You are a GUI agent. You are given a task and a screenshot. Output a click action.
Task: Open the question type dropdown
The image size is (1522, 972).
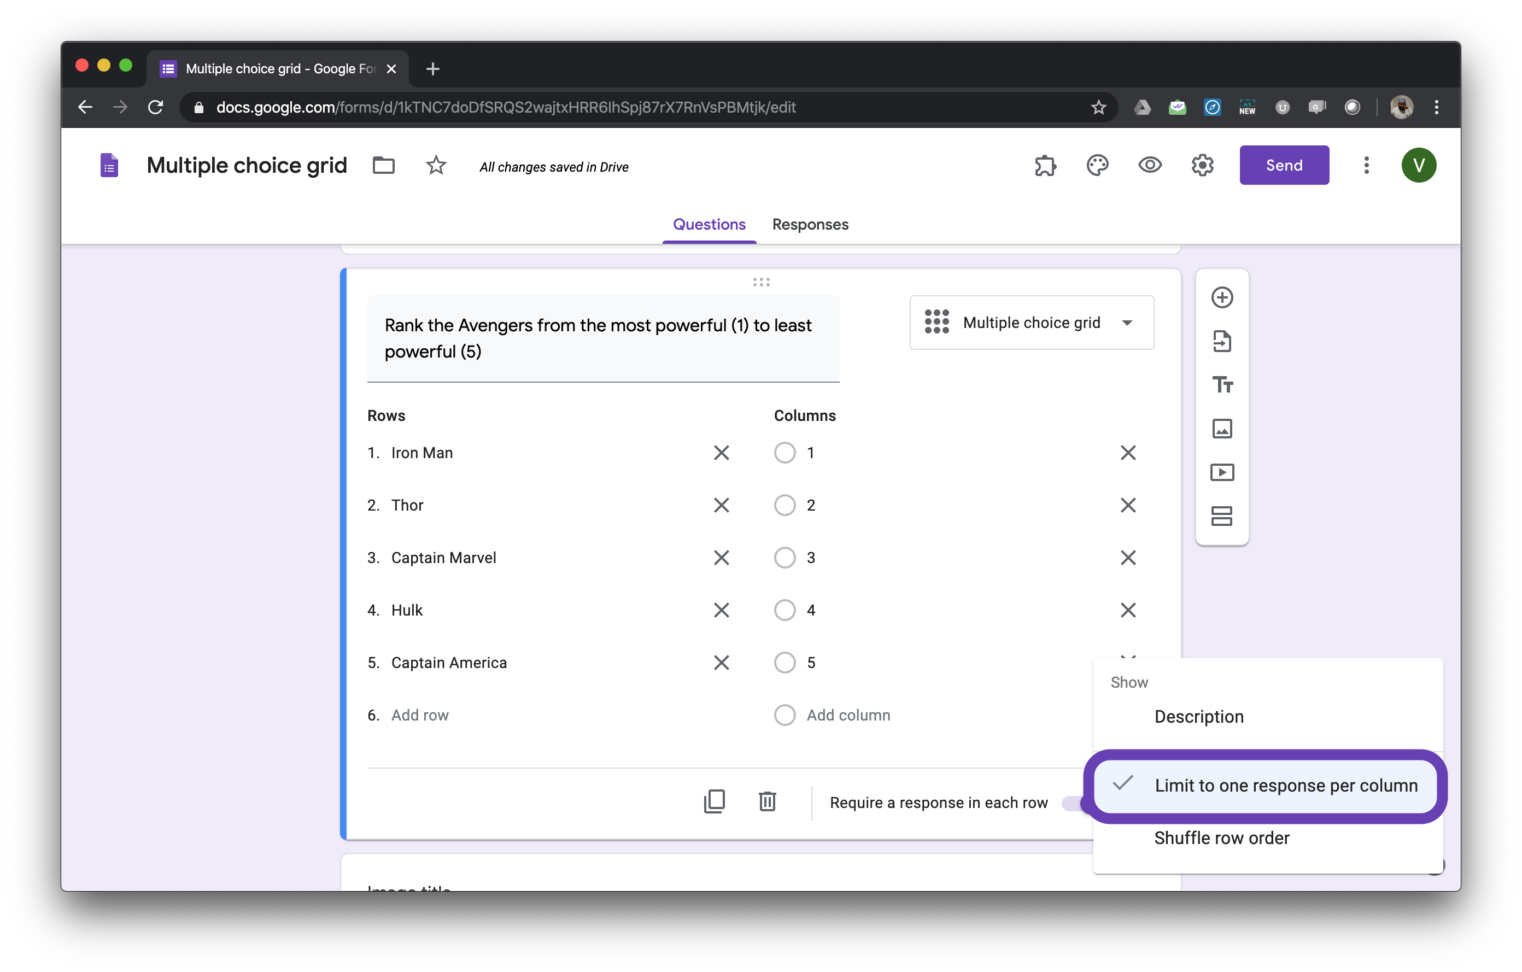pos(1029,322)
